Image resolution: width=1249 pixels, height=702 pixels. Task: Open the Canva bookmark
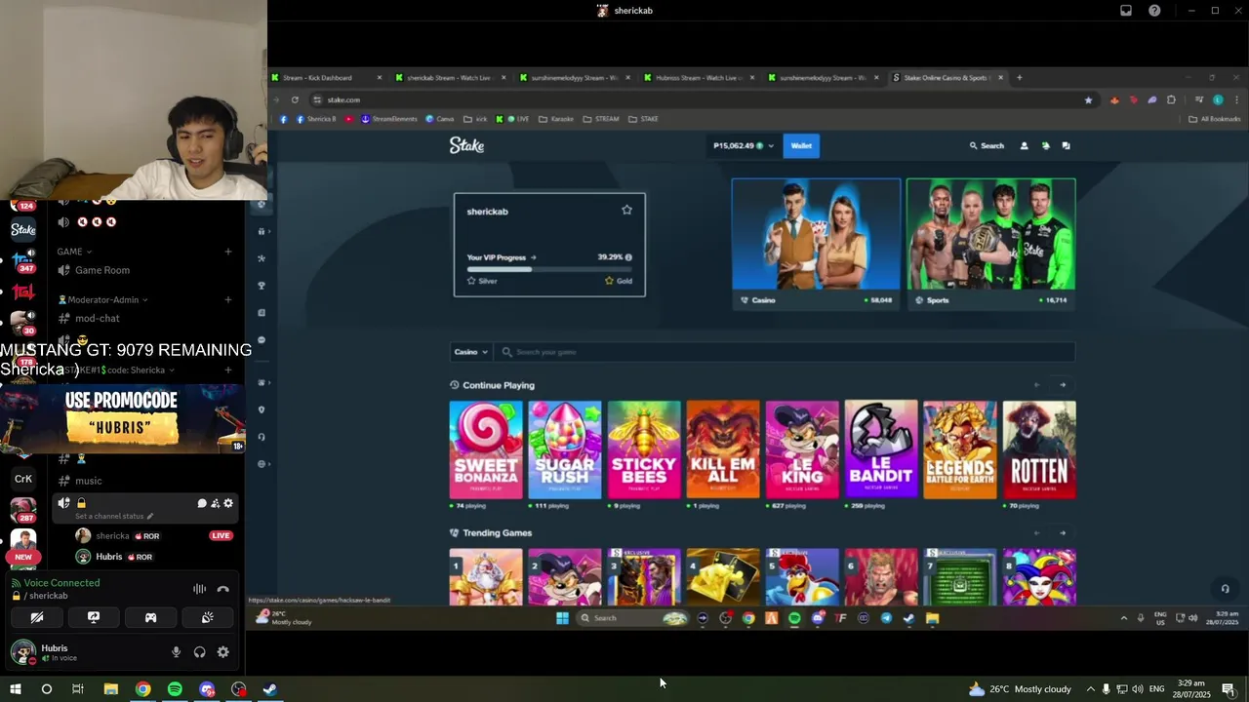(x=440, y=119)
